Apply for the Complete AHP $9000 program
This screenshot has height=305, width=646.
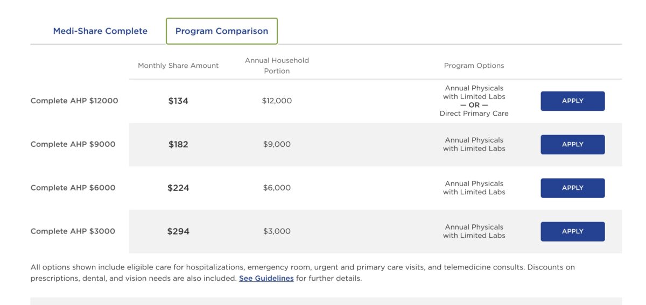pos(572,145)
